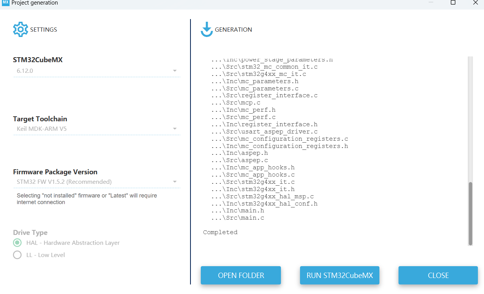Click the Completed status text
Screen dimensions: 484x294
(x=220, y=232)
